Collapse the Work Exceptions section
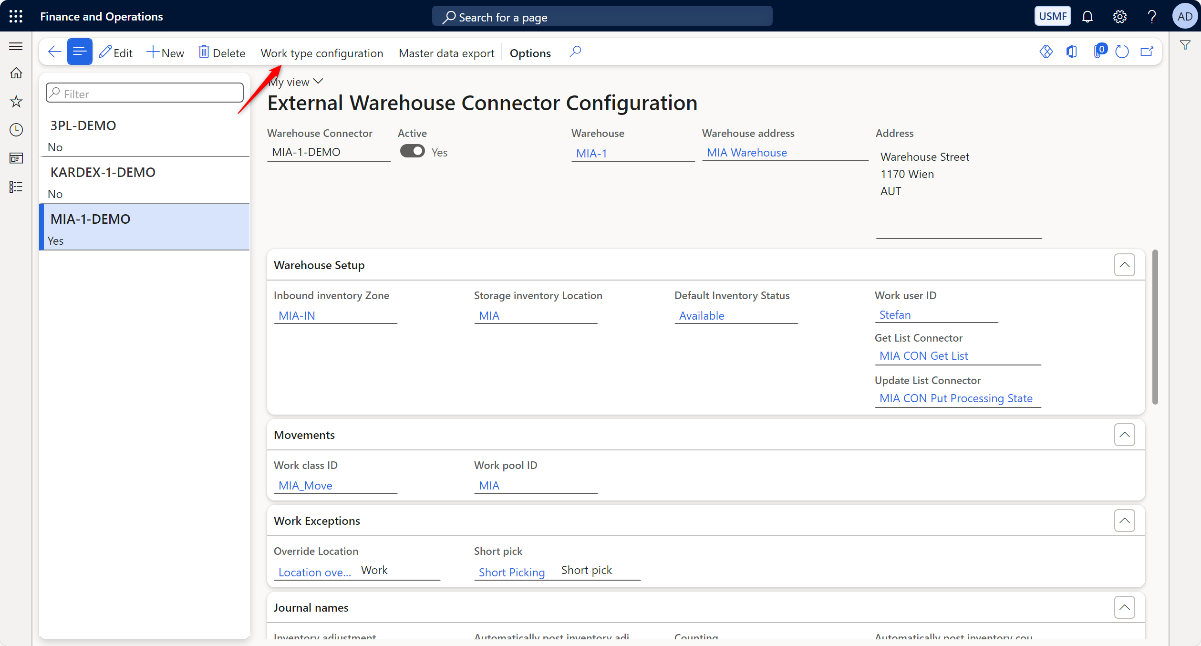This screenshot has height=646, width=1201. pyautogui.click(x=1124, y=521)
